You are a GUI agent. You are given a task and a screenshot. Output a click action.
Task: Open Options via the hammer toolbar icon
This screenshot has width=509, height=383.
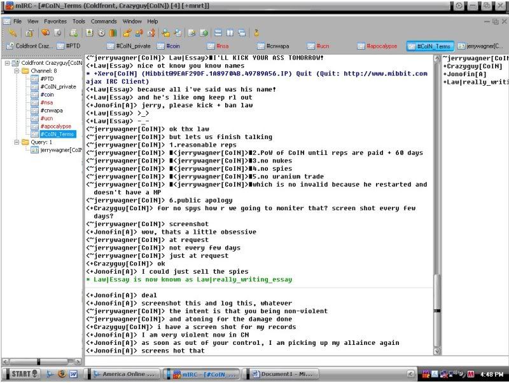point(30,32)
